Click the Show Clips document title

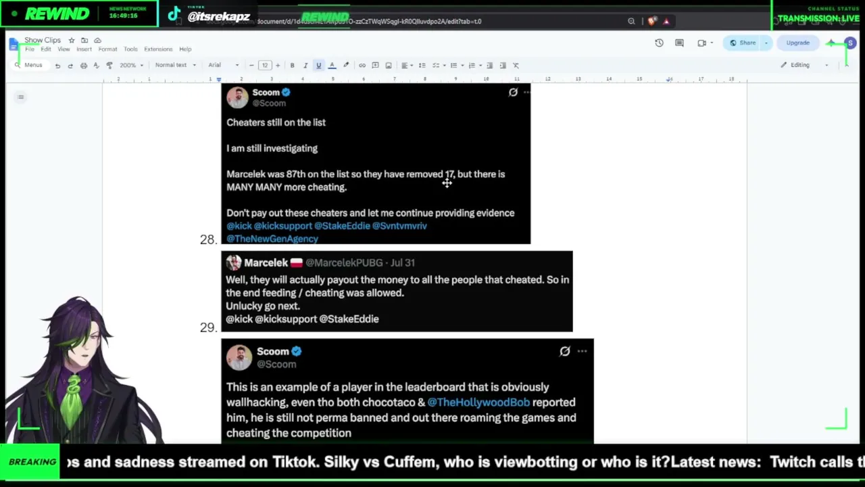[x=43, y=41]
